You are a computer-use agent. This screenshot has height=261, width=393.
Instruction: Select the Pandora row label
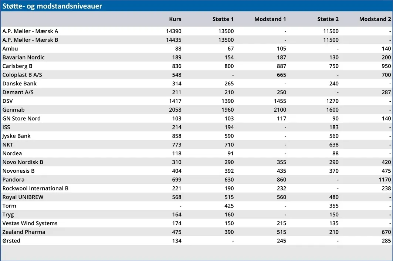click(13, 180)
